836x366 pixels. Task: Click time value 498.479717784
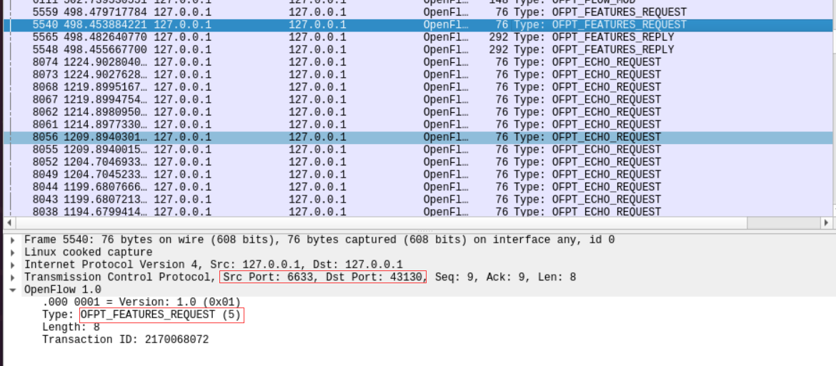pyautogui.click(x=106, y=12)
